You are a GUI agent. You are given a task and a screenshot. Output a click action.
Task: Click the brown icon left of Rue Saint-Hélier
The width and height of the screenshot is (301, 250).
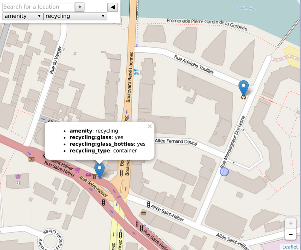[x=31, y=159]
